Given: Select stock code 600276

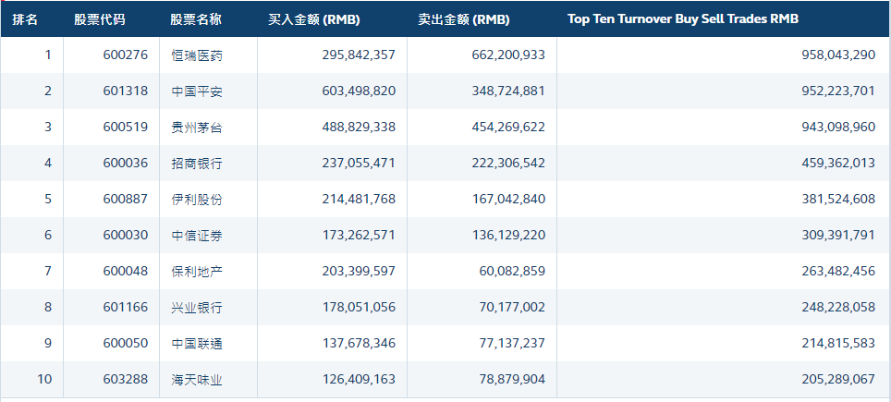Looking at the screenshot, I should [126, 55].
